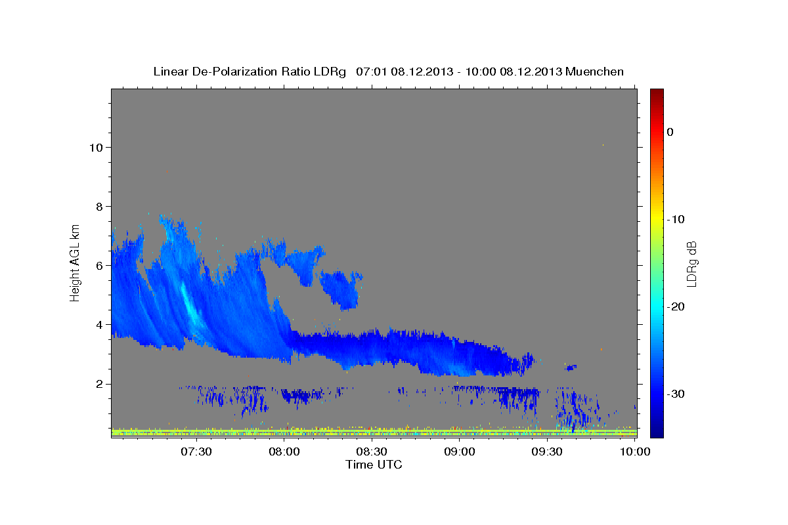Click the plot title 'Linear De-Polarization Ratio LDRg'

[x=250, y=72]
